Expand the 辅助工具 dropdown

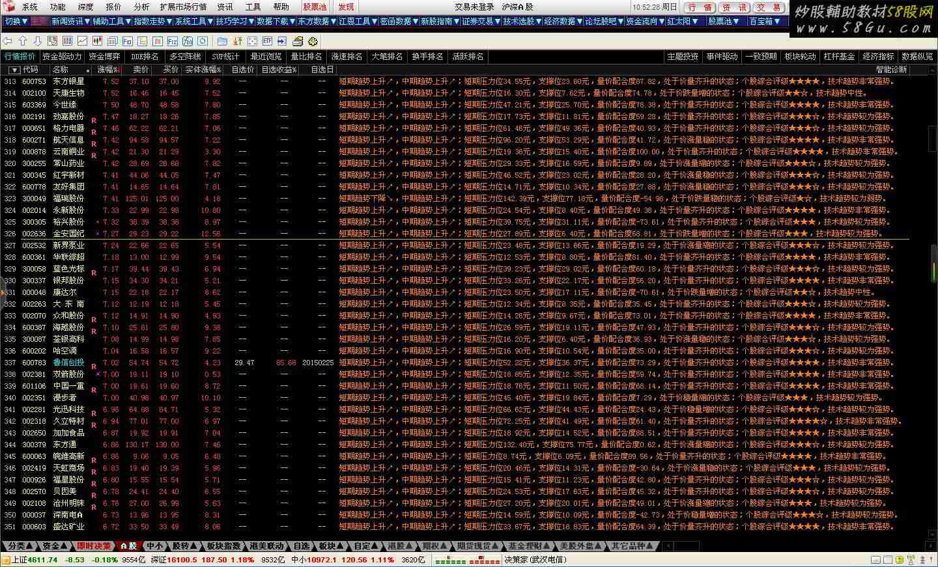[x=111, y=21]
